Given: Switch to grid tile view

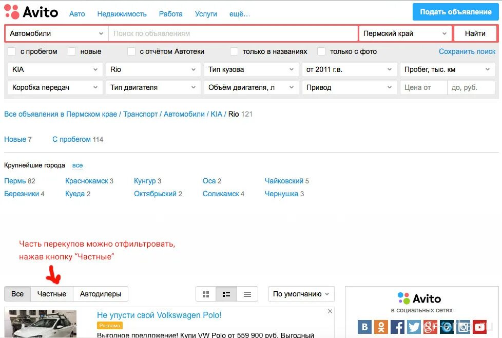Looking at the screenshot, I should 206,294.
